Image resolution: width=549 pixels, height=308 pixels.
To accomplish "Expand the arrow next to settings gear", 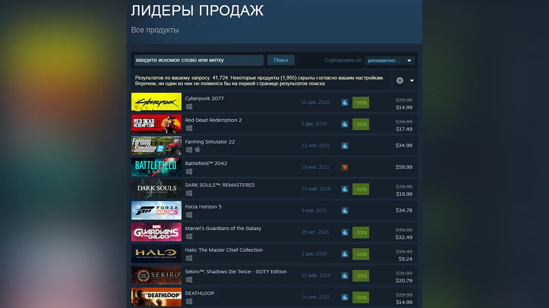I will [412, 81].
